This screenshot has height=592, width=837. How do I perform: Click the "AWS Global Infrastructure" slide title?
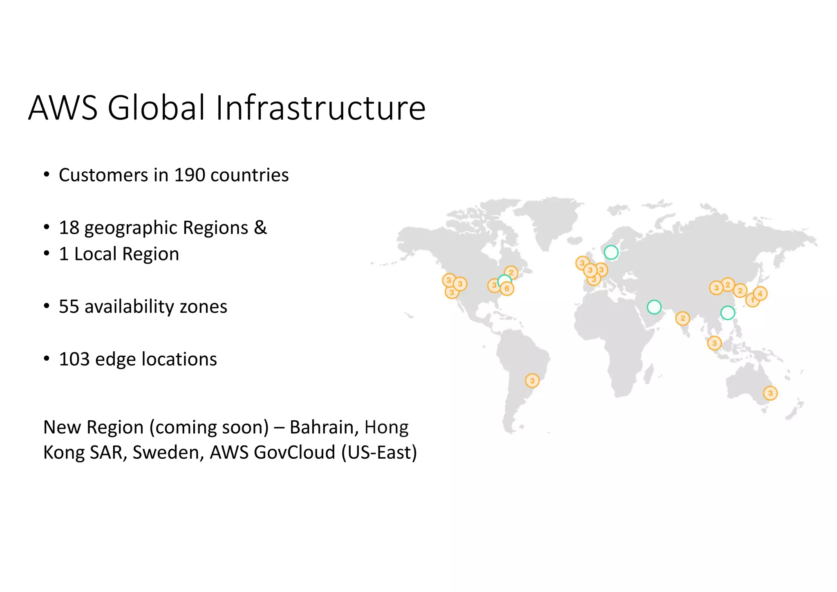point(227,108)
